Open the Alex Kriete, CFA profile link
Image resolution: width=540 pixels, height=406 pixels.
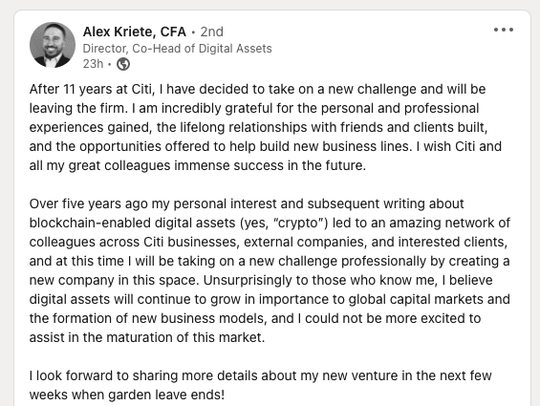pyautogui.click(x=135, y=32)
